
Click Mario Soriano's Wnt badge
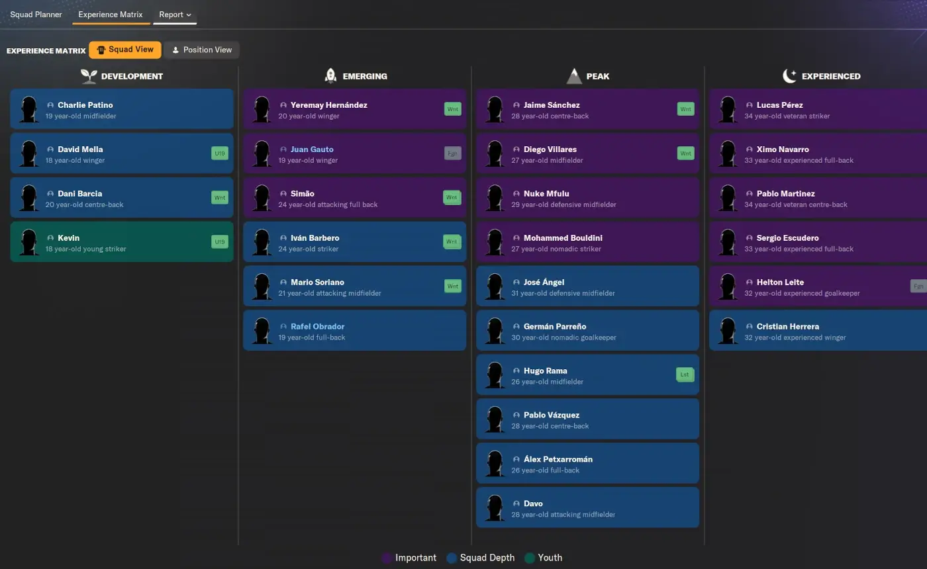453,286
